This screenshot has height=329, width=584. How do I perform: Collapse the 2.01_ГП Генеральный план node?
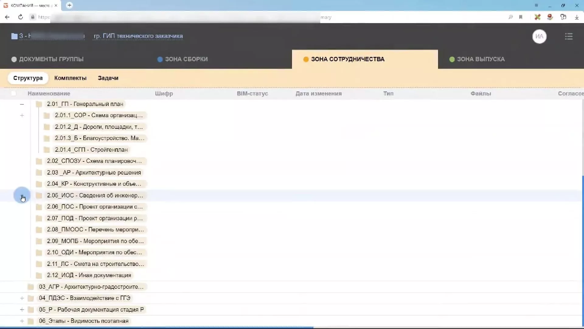pos(22,104)
